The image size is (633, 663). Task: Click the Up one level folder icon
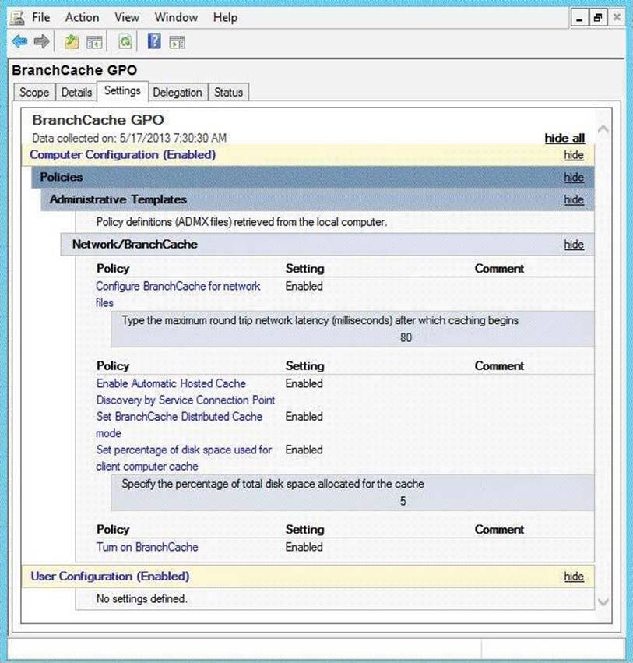point(72,41)
